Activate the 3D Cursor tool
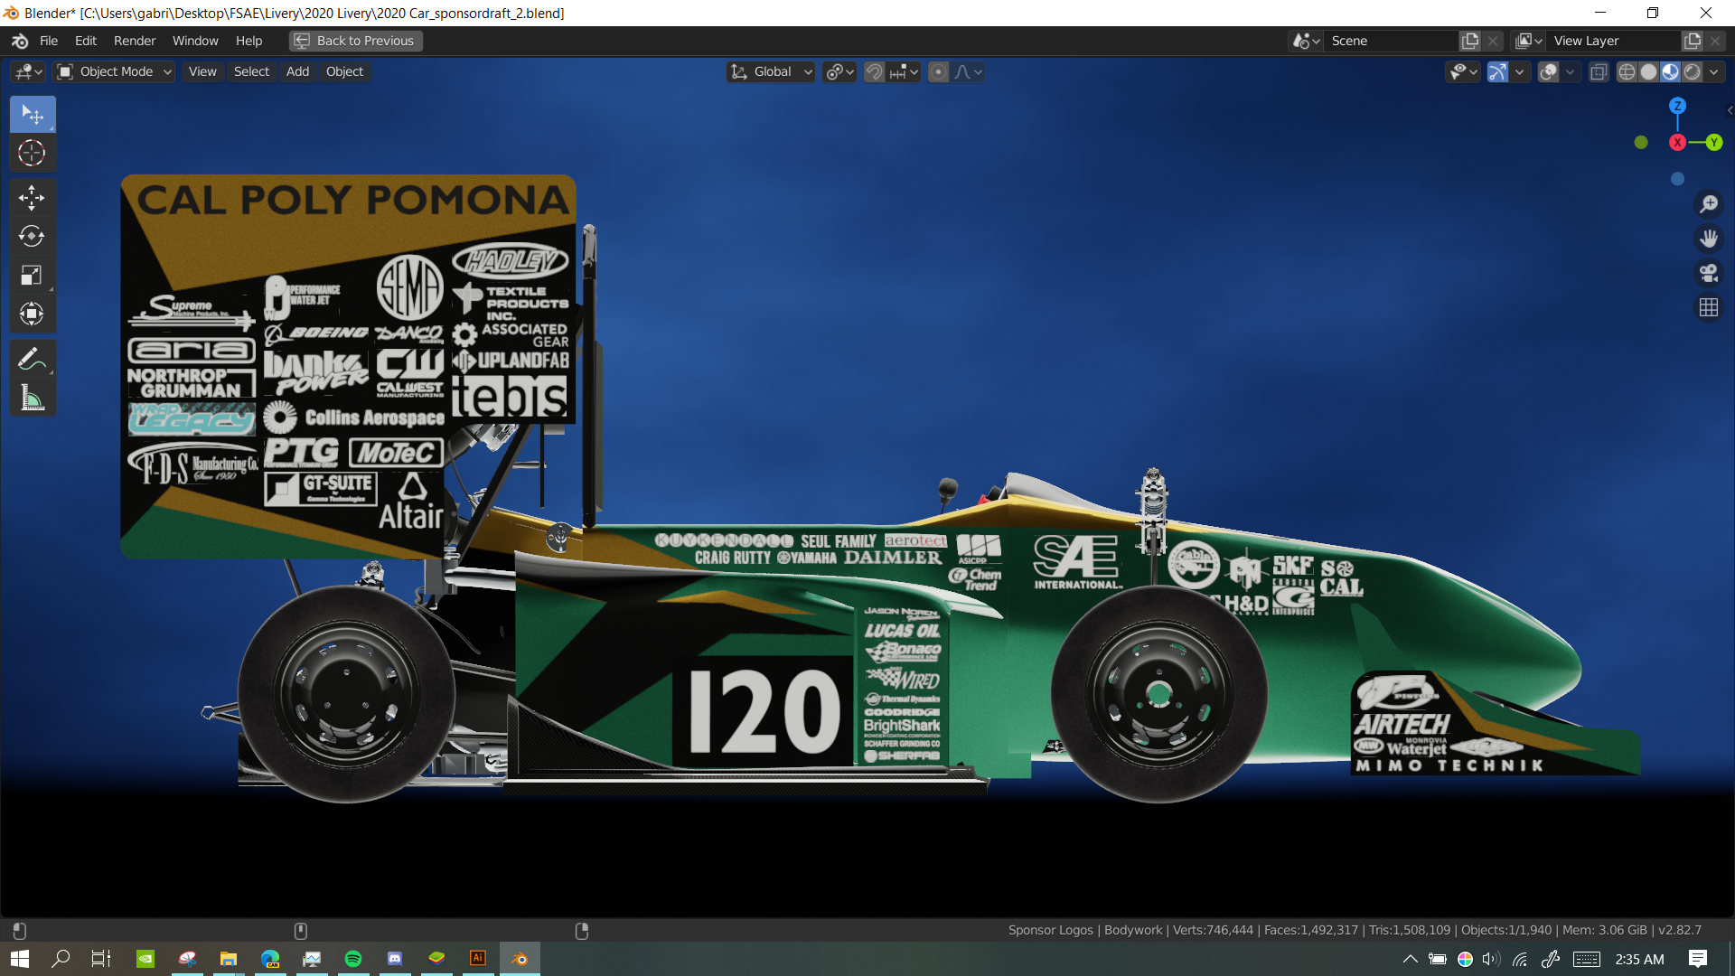The width and height of the screenshot is (1735, 976). (33, 153)
